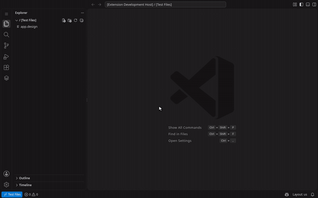
Task: Click the Explorer panel title
Action: tap(21, 13)
